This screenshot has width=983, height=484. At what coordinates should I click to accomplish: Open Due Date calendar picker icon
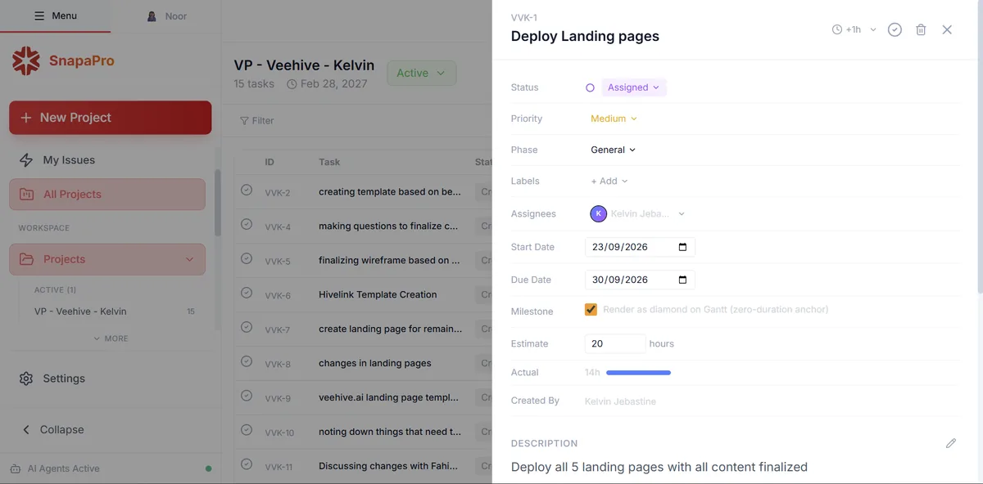[x=683, y=280]
